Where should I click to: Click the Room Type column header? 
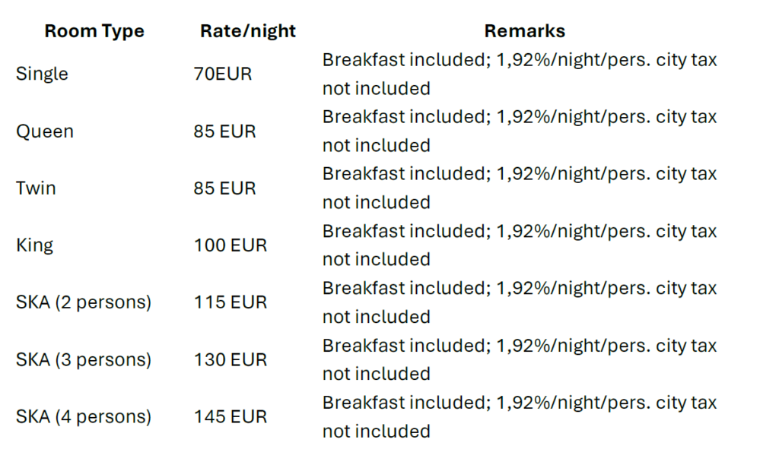pos(94,32)
